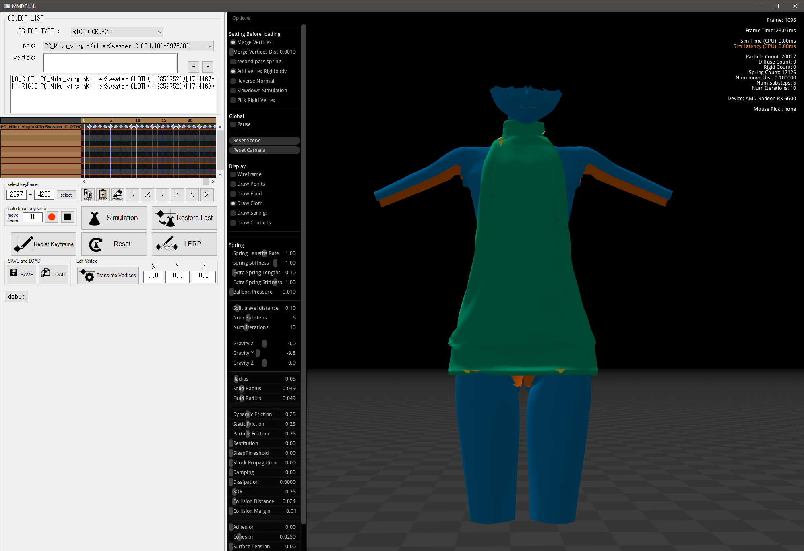Click the X translate value field
The image size is (804, 551).
(x=153, y=276)
